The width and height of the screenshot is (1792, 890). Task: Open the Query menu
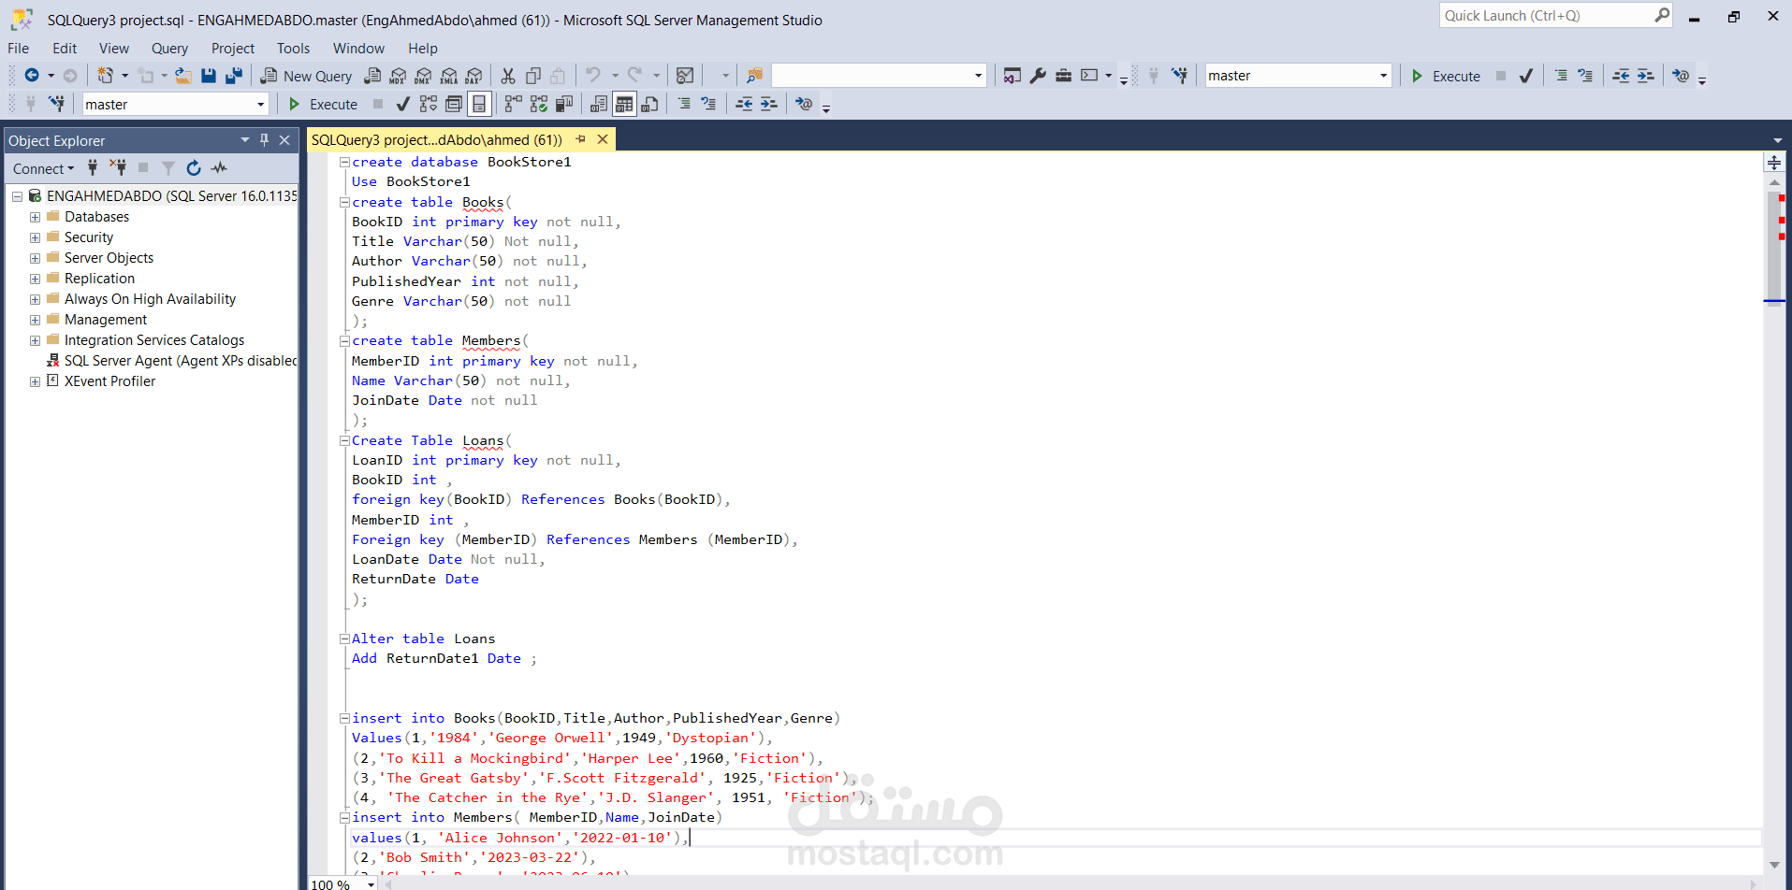coord(169,49)
